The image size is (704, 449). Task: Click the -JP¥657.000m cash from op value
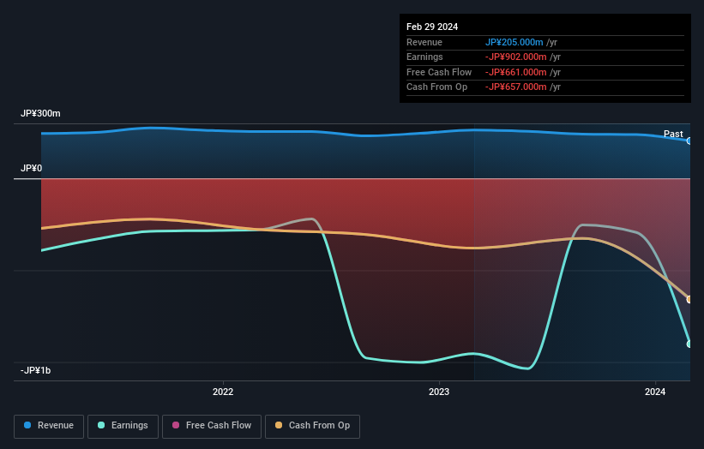516,87
